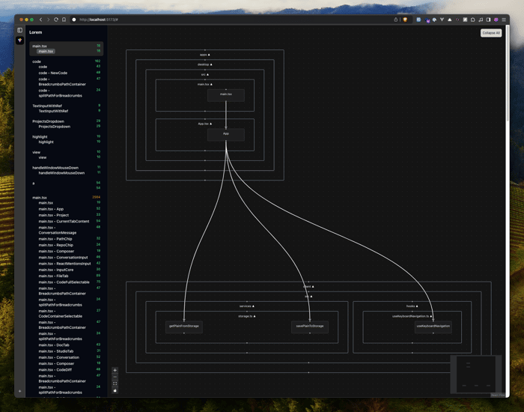The height and width of the screenshot is (412, 524).
Task: Zoom in with the plus control
Action: [115, 370]
